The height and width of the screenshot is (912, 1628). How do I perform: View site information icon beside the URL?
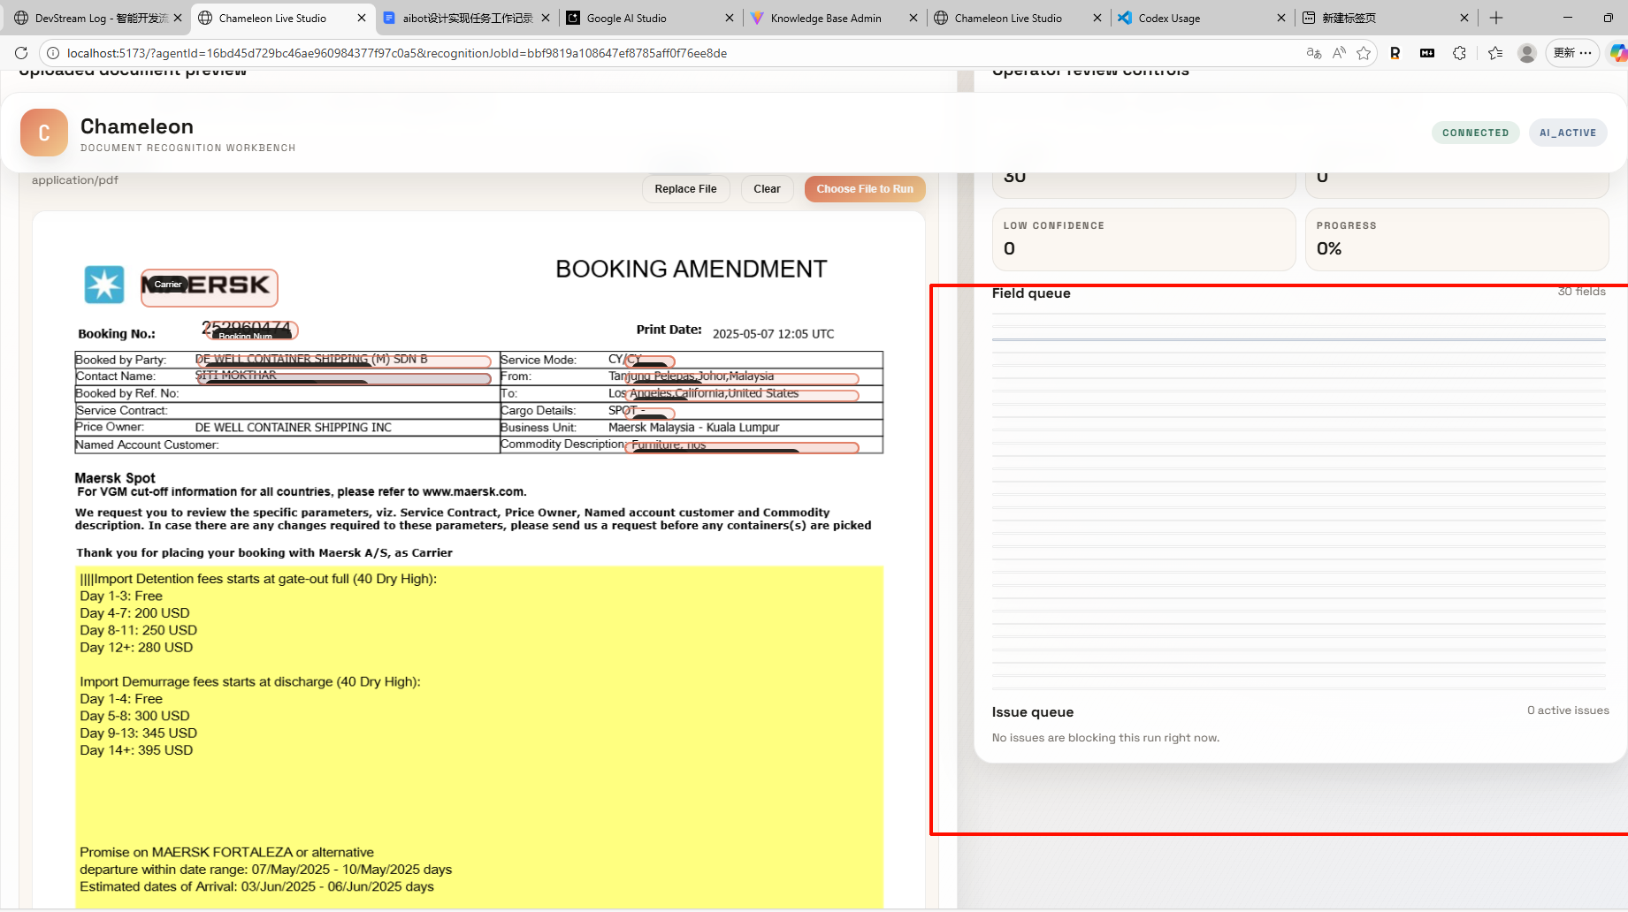pos(52,53)
